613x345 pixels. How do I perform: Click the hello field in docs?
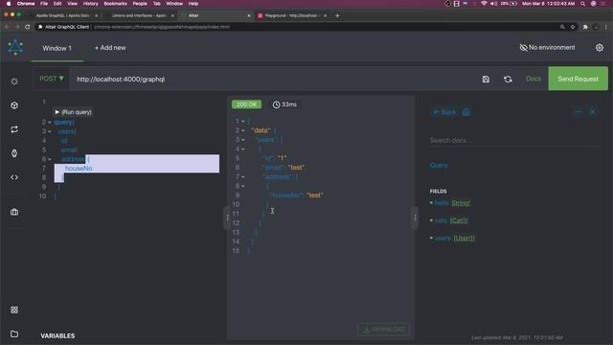pos(442,203)
